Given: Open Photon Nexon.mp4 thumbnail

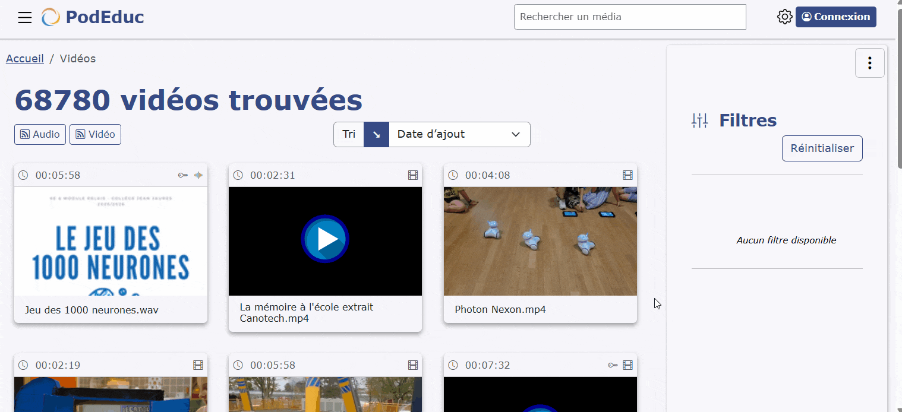Looking at the screenshot, I should (x=540, y=241).
